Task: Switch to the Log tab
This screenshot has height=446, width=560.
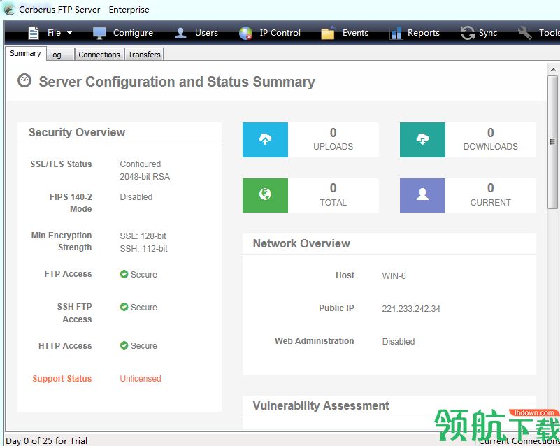Action: 60,55
